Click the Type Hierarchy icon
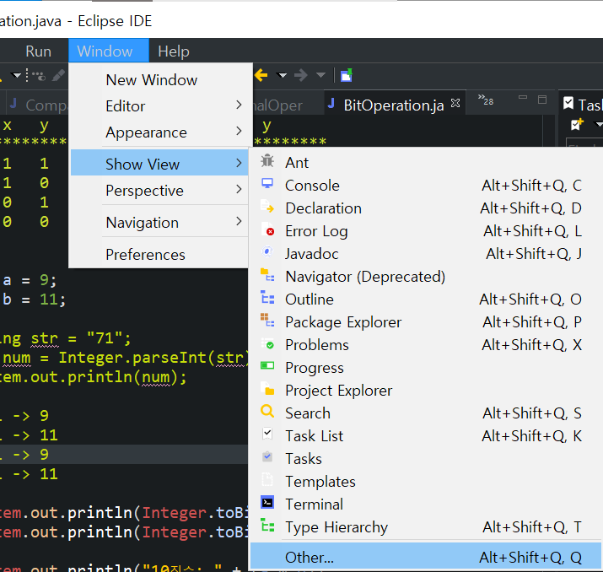Screen dimensions: 603x572 click(x=267, y=525)
